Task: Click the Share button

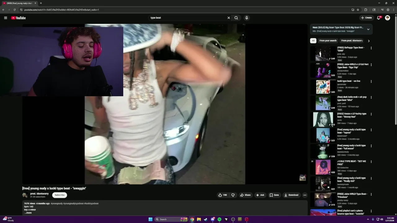Action: (x=245, y=195)
